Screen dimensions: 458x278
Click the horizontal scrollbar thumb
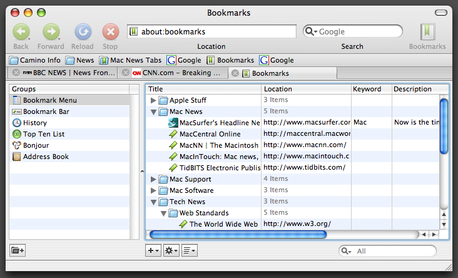pyautogui.click(x=238, y=234)
